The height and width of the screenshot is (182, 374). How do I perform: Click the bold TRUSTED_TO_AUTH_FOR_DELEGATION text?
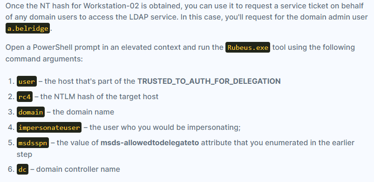pos(209,81)
